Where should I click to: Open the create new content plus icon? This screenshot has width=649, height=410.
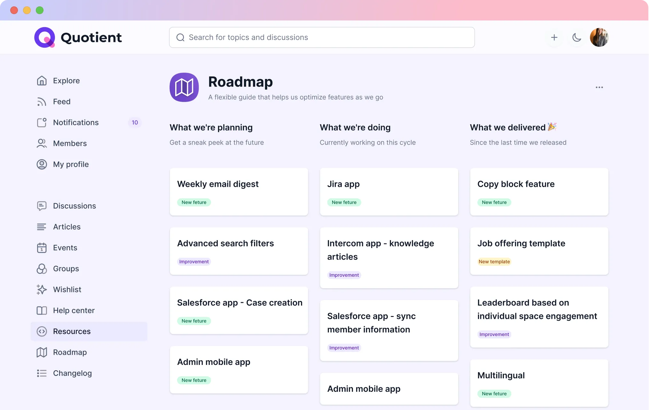pos(554,37)
